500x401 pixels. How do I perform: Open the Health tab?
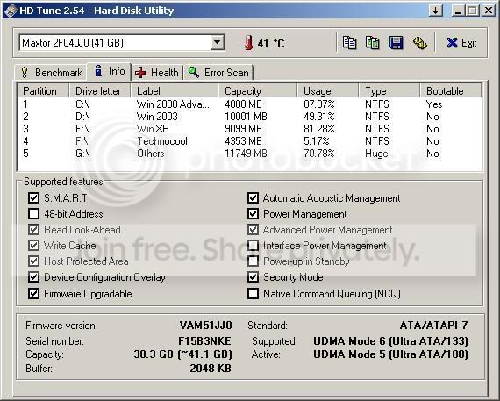pyautogui.click(x=157, y=73)
